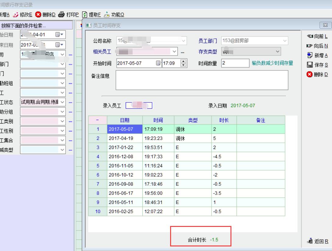The image size is (332, 251).
Task: Click the 向前 (previous record) hand icon
Action: 309,36
